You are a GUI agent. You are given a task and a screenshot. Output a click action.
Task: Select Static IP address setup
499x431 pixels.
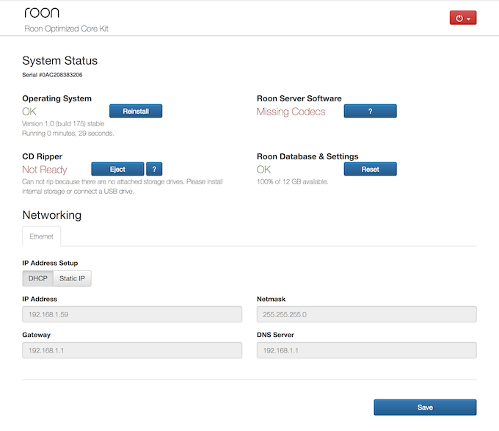point(72,278)
